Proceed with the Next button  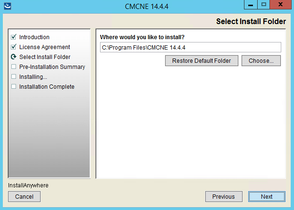click(x=267, y=196)
